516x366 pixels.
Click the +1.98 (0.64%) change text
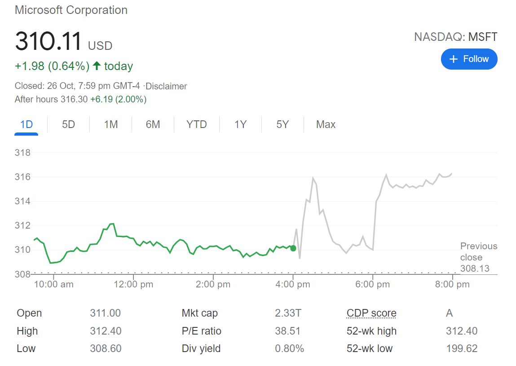52,66
